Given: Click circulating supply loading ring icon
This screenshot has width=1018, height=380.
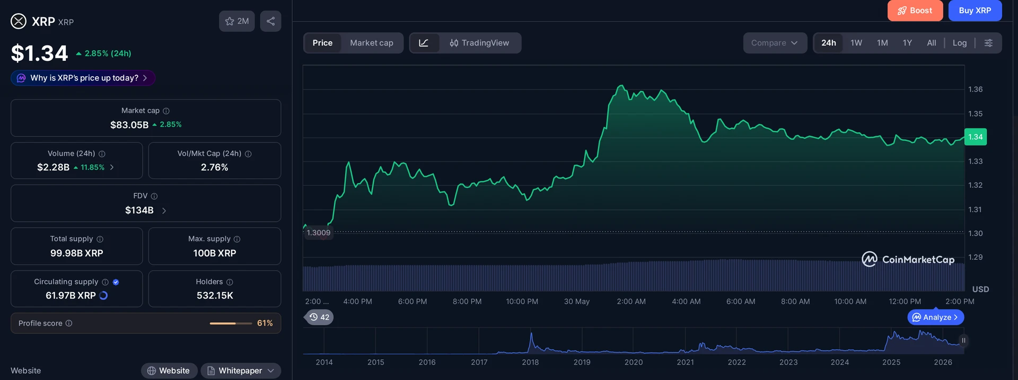Looking at the screenshot, I should [x=103, y=295].
